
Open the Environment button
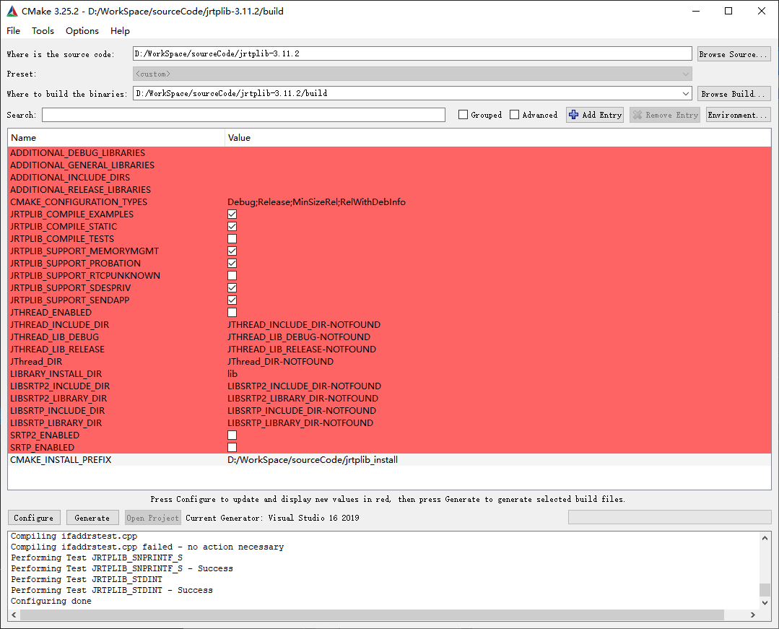(x=739, y=115)
